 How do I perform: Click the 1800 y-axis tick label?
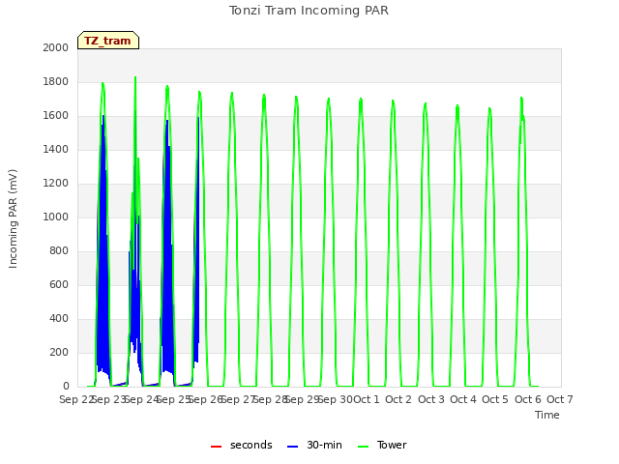click(x=56, y=81)
